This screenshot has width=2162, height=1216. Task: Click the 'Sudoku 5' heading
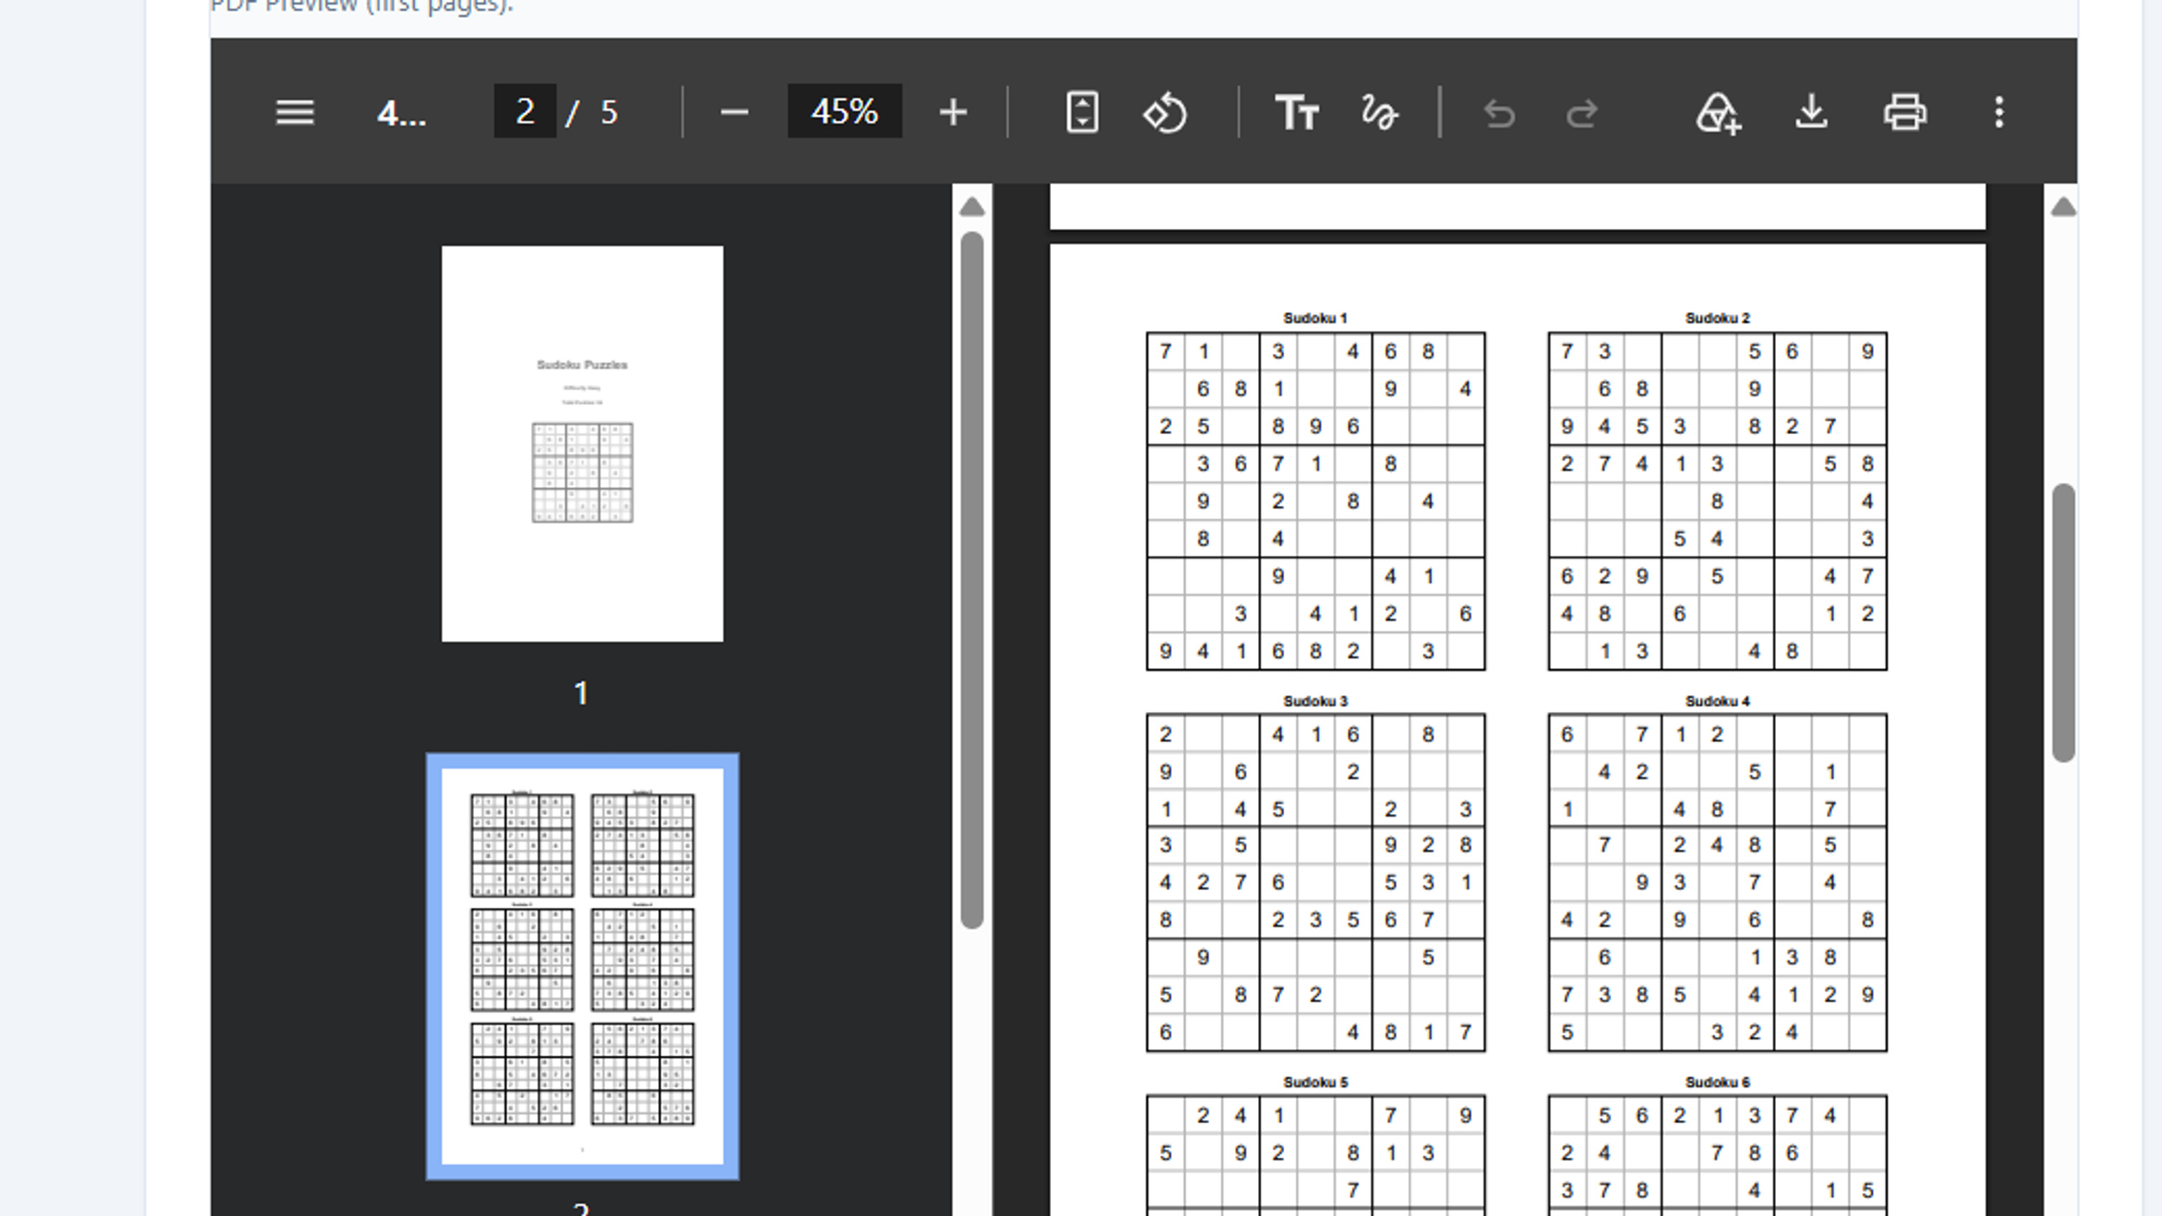1315,1082
